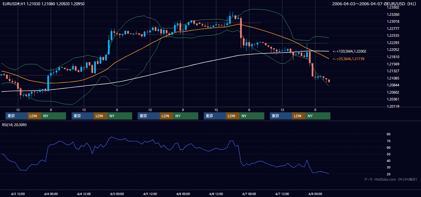This screenshot has height=197, width=421.
Task: Select the RSI scale value 30
Action: 388,167
